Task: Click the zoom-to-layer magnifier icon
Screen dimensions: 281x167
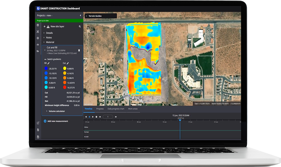Action: pyautogui.click(x=80, y=27)
